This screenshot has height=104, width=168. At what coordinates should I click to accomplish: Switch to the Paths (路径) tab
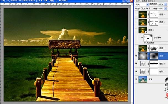[x=151, y=1]
